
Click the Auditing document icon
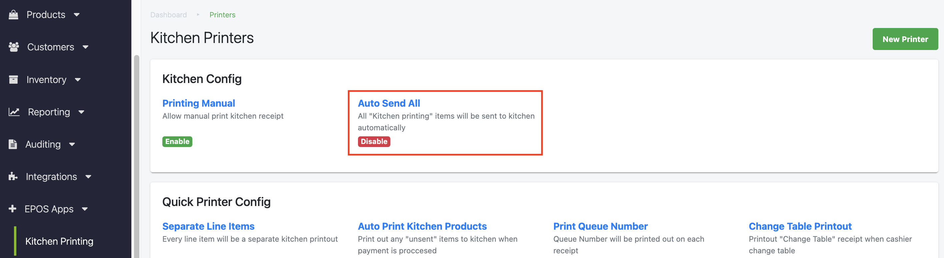click(13, 144)
